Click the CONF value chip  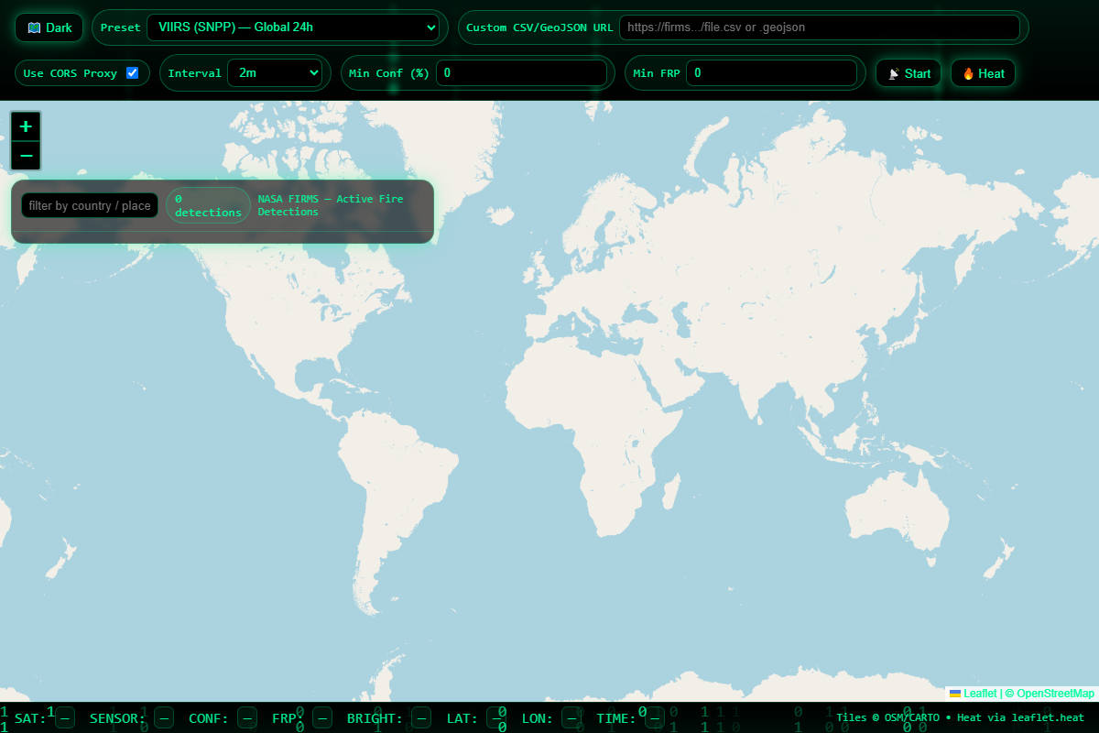pos(247,718)
